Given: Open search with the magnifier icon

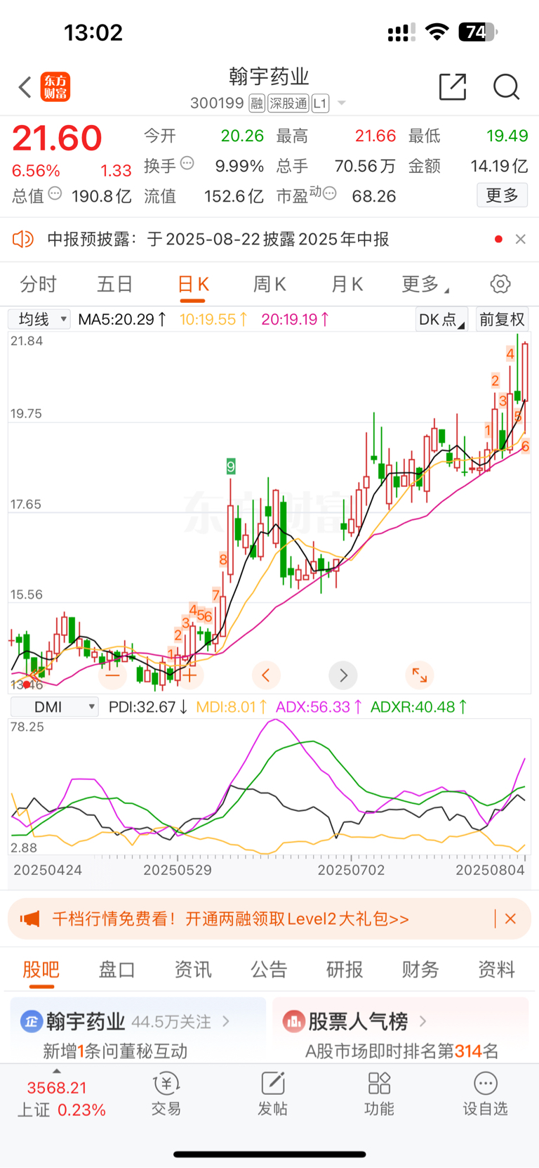Looking at the screenshot, I should tap(506, 86).
